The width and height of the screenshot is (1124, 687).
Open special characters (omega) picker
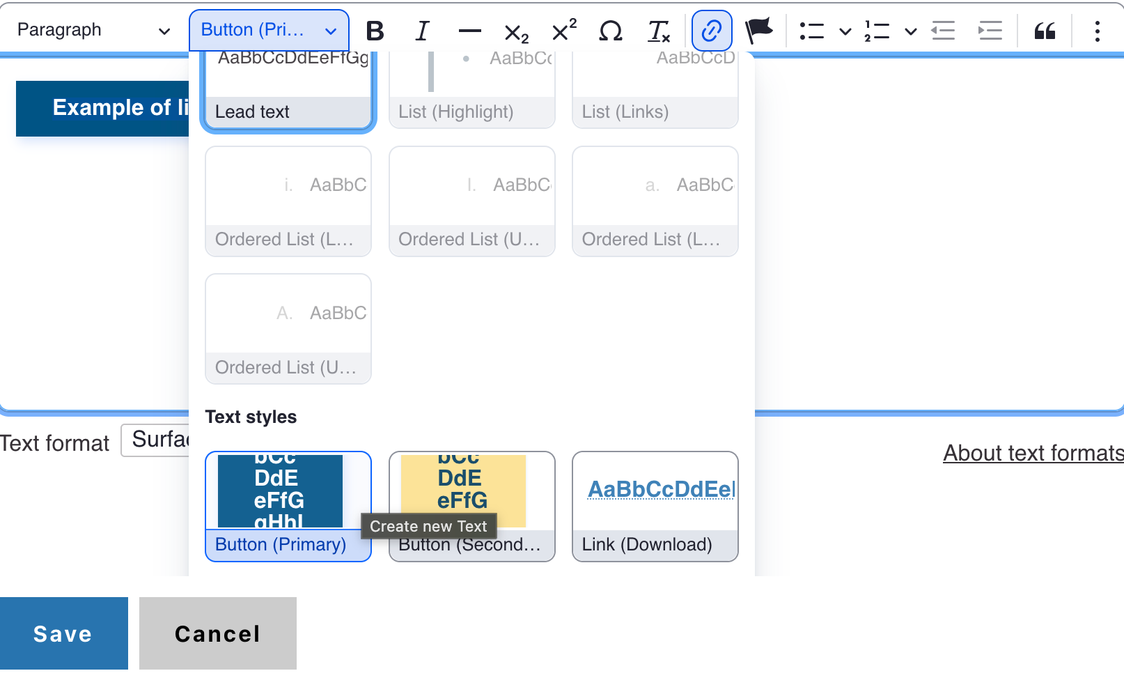[611, 31]
